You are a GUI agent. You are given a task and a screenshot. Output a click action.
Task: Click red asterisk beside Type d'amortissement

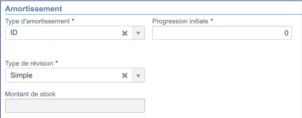click(73, 21)
